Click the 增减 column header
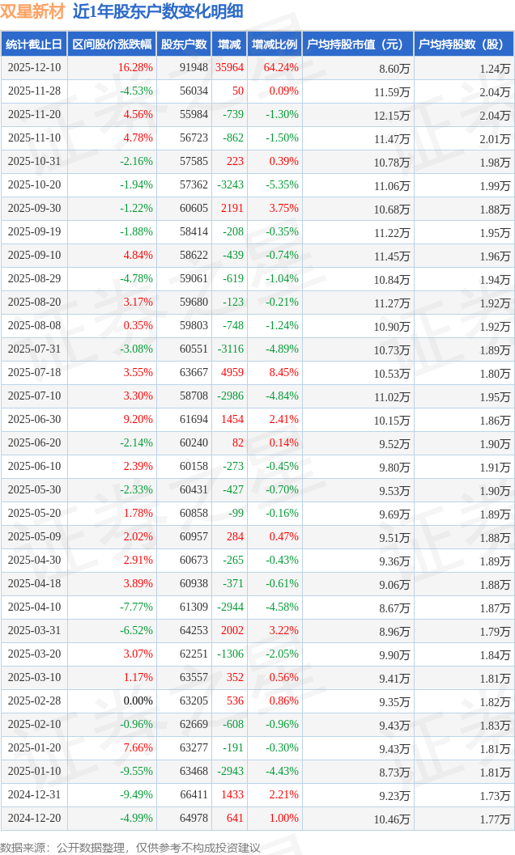 click(x=229, y=44)
